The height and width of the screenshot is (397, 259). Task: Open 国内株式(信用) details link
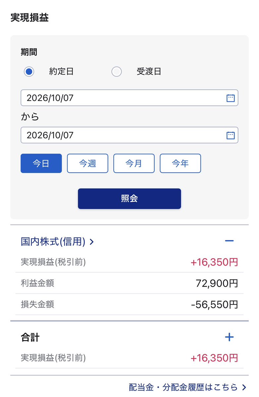click(x=53, y=241)
